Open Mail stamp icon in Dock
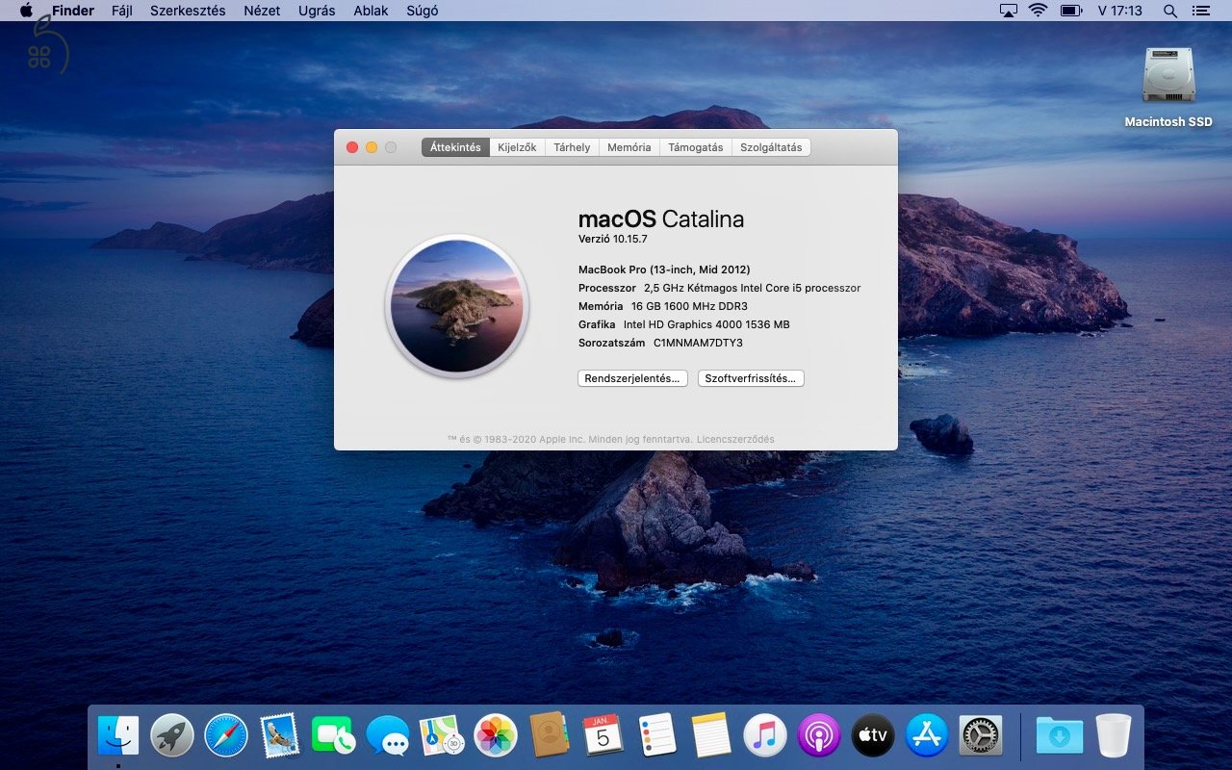Viewport: 1232px width, 770px height. click(280, 736)
